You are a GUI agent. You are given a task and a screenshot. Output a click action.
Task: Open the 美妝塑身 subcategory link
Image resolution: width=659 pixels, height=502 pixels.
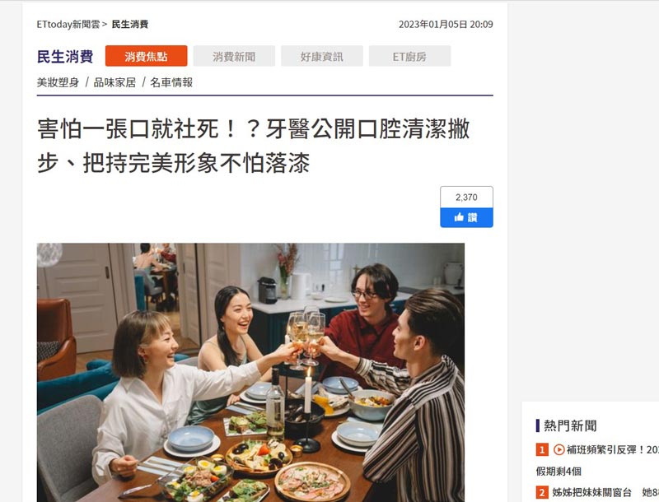click(58, 82)
